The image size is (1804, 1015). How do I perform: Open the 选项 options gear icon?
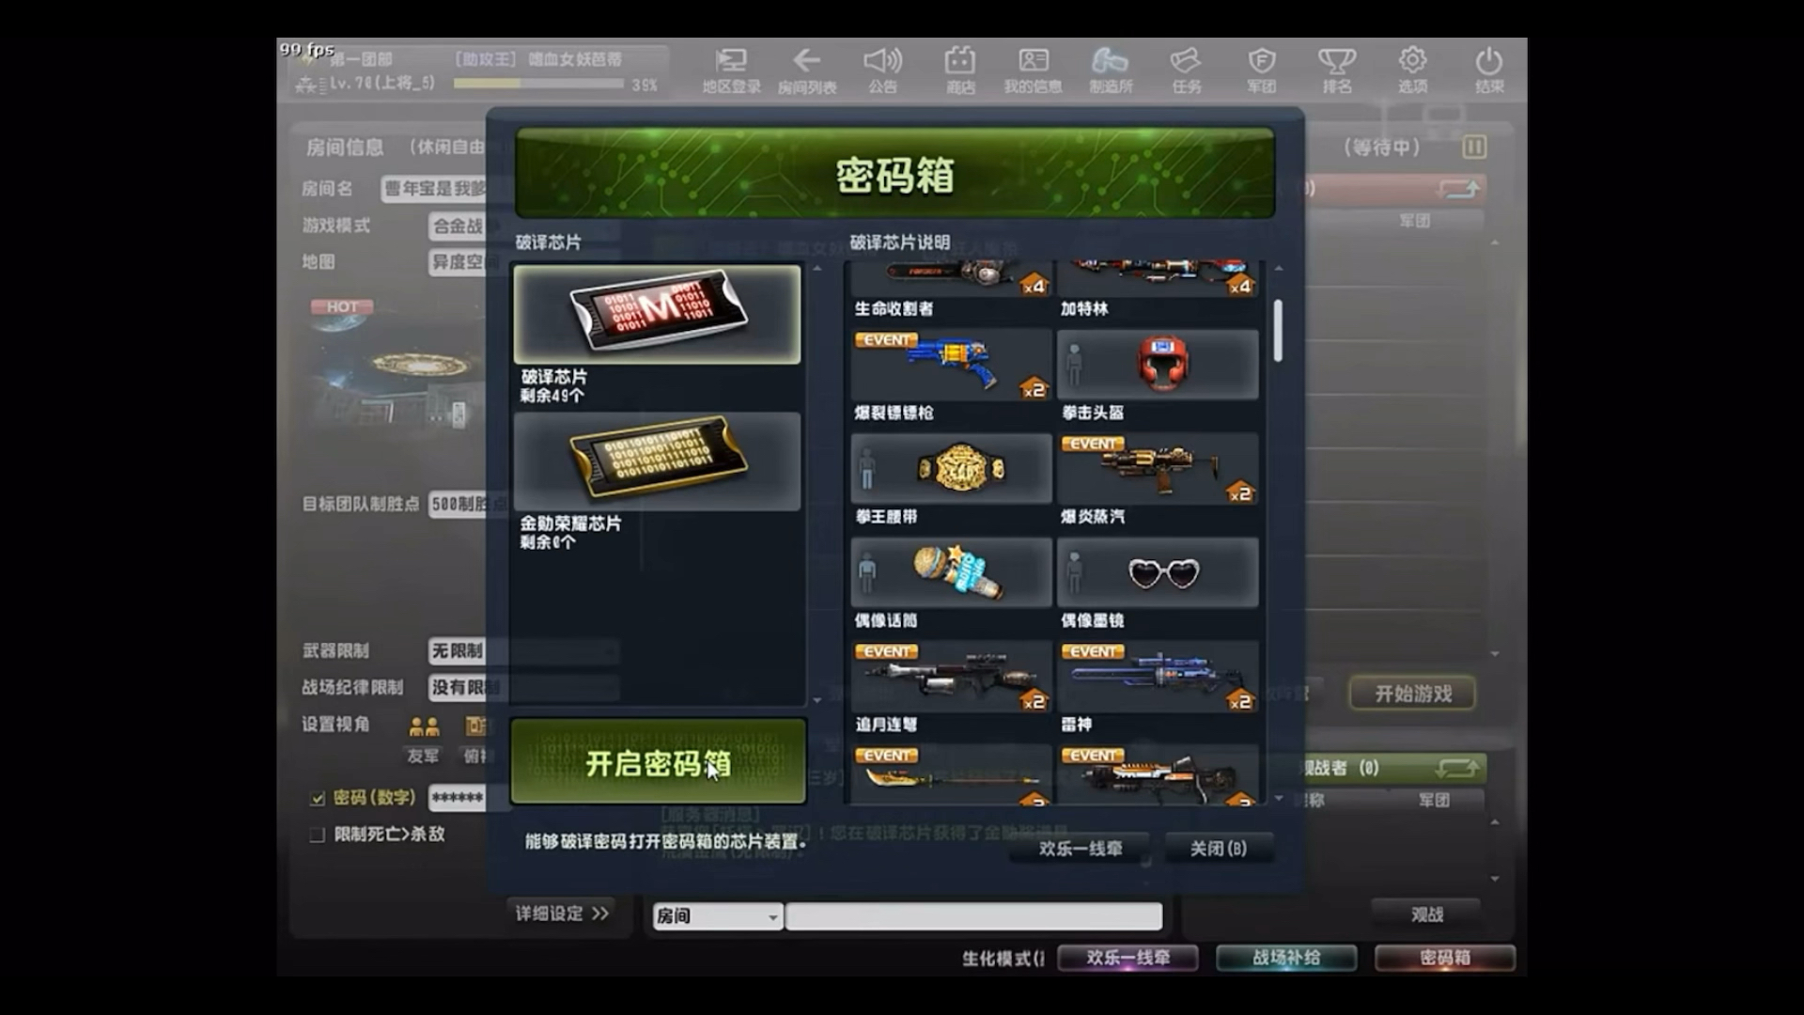pos(1412,70)
